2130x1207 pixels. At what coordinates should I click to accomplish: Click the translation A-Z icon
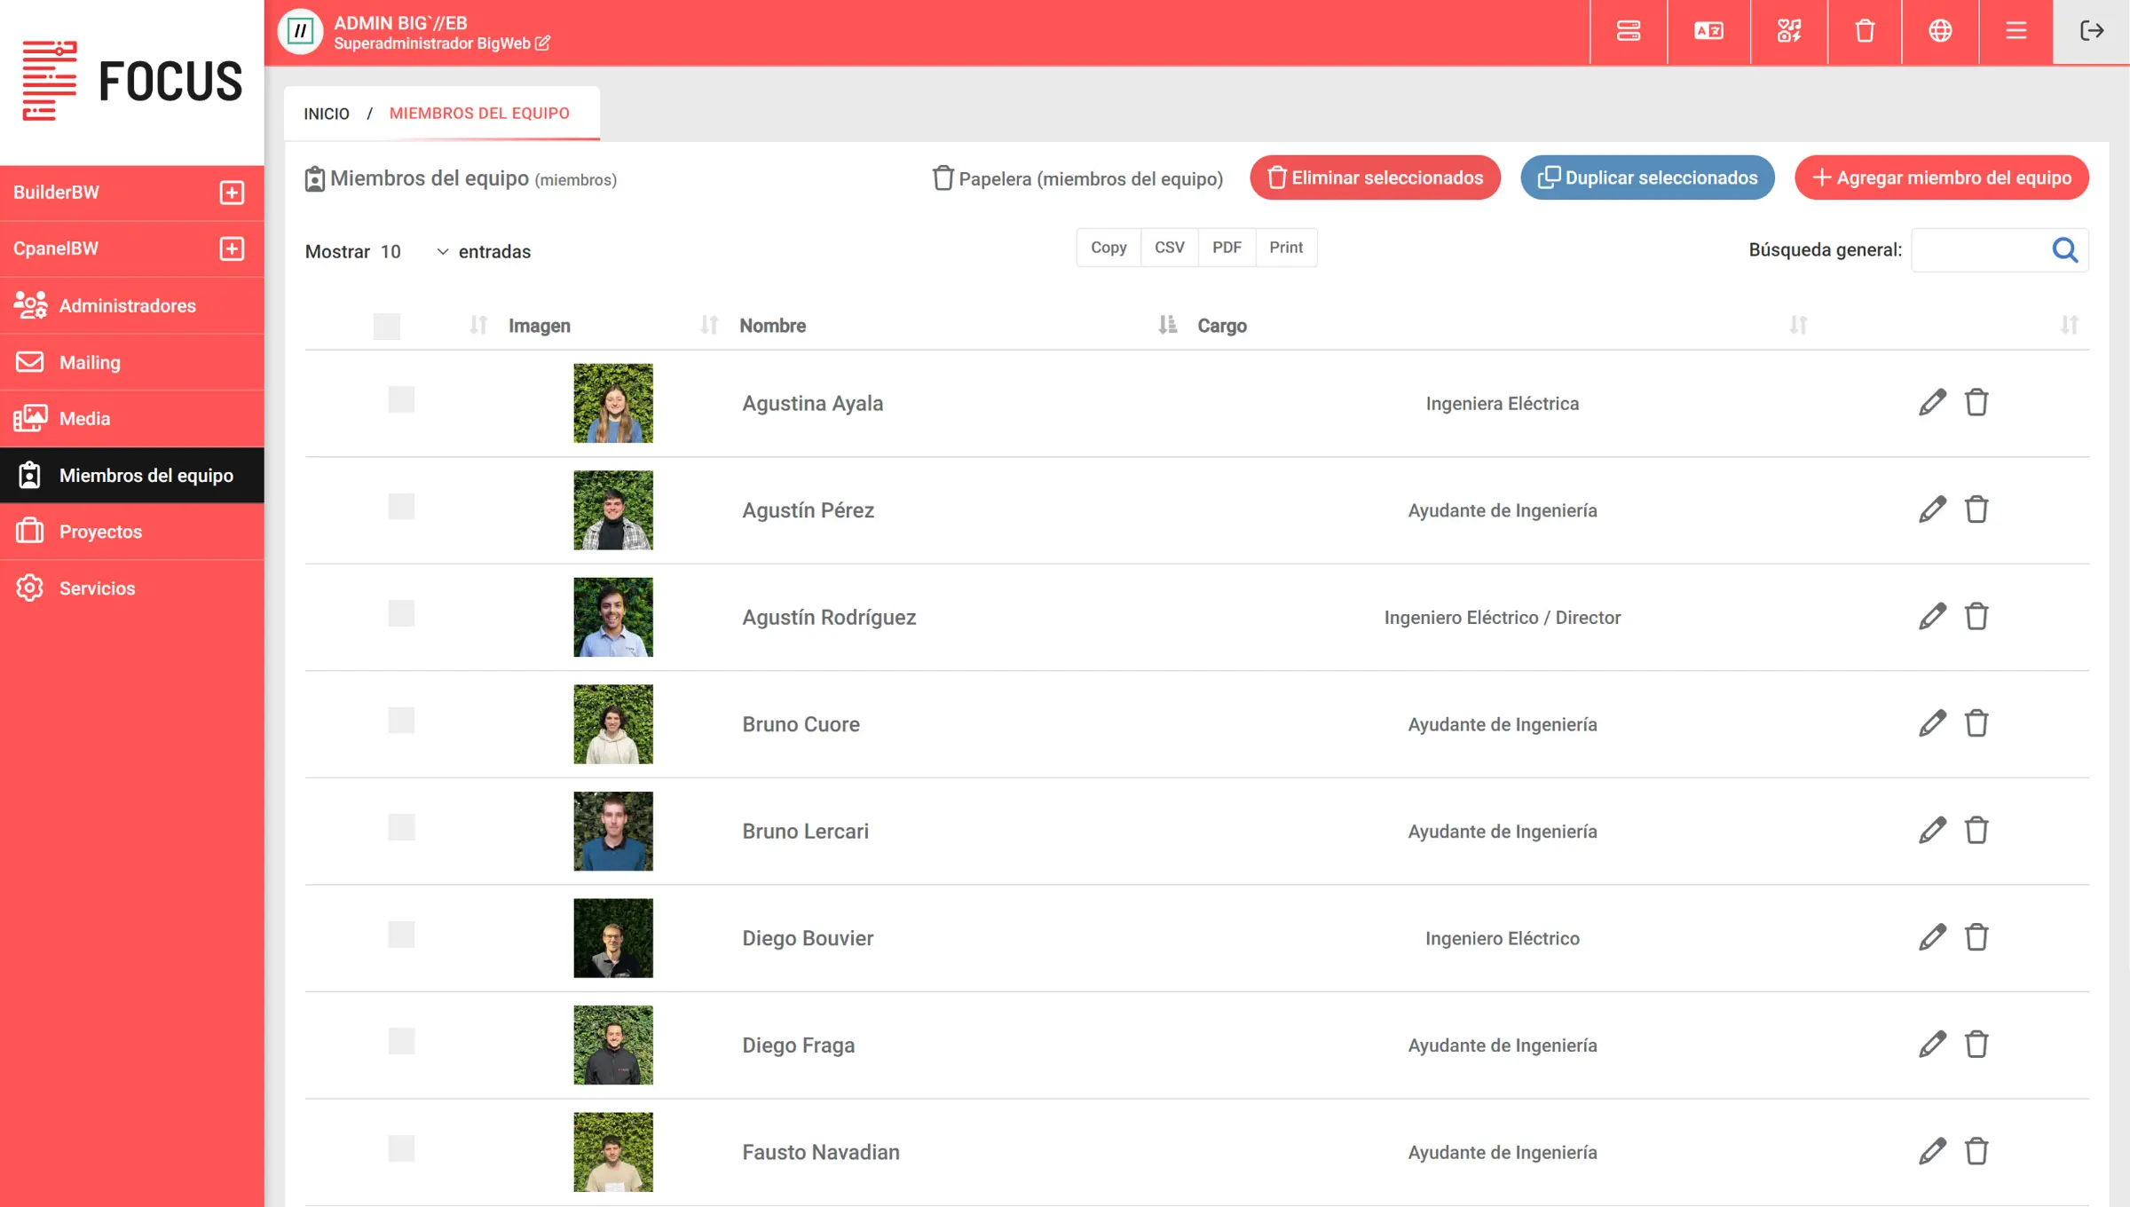(x=1708, y=32)
